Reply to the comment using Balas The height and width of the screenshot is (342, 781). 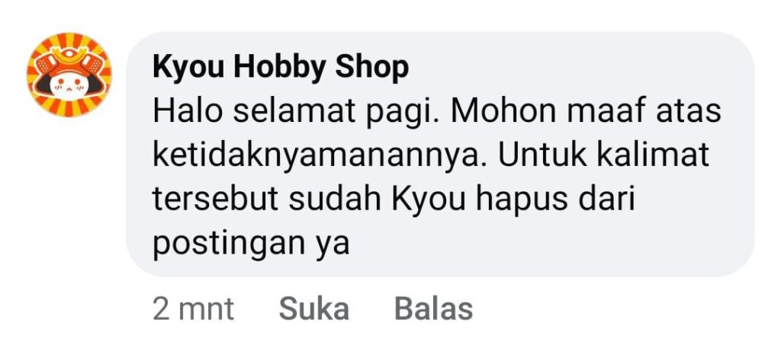click(433, 310)
